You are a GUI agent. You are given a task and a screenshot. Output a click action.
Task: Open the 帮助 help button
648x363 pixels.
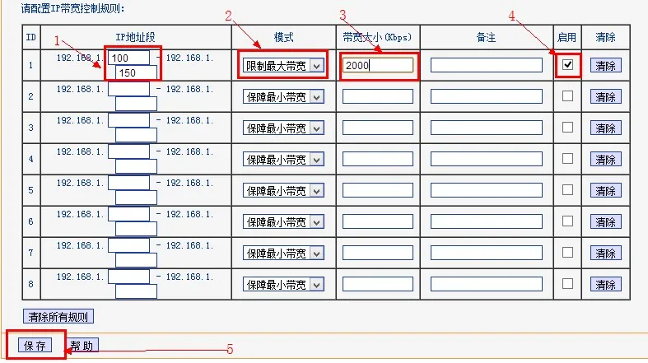point(82,345)
